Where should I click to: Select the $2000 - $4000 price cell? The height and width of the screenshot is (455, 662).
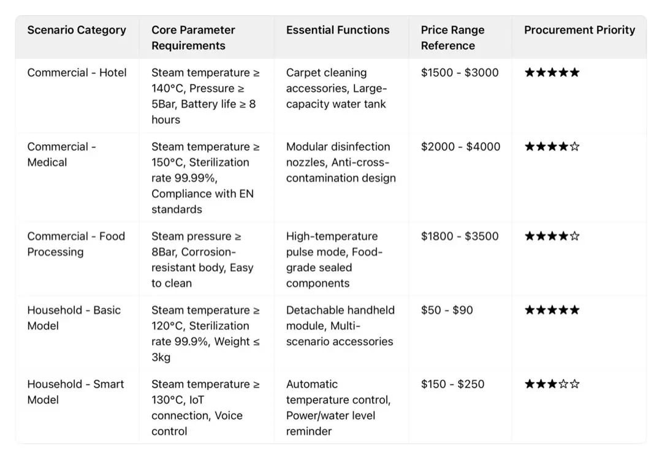coord(460,147)
